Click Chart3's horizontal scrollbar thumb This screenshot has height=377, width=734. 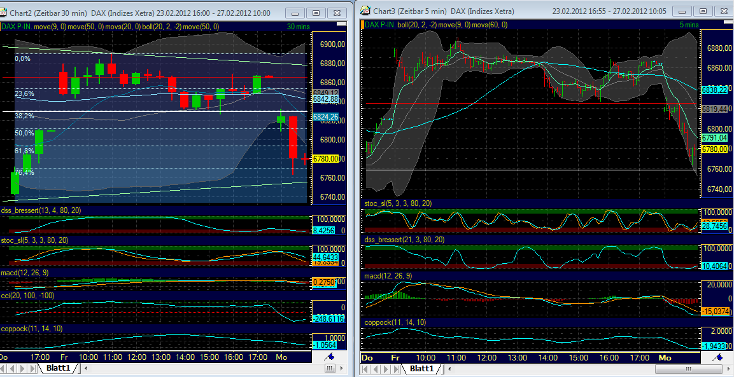tap(689, 369)
